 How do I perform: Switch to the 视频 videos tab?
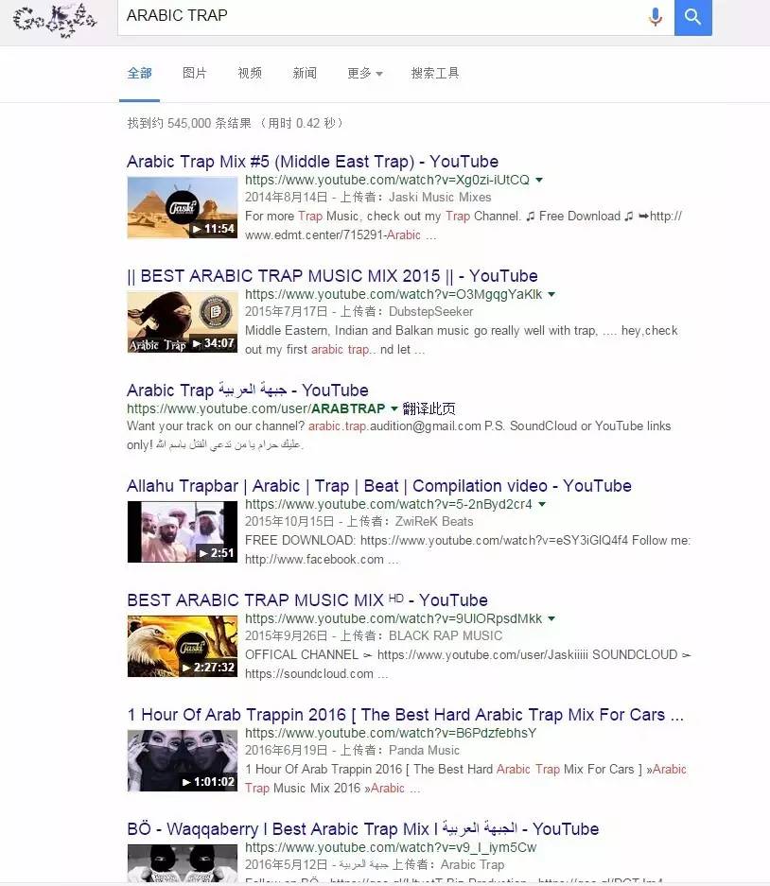tap(250, 74)
